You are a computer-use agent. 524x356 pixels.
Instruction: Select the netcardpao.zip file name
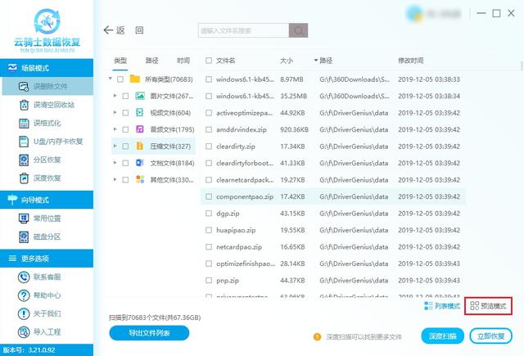click(x=239, y=247)
